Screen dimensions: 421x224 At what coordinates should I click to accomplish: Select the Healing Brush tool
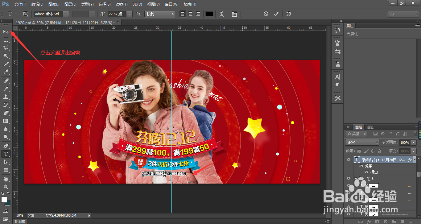click(x=6, y=81)
